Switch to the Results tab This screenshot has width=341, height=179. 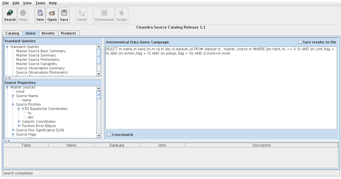coord(48,33)
